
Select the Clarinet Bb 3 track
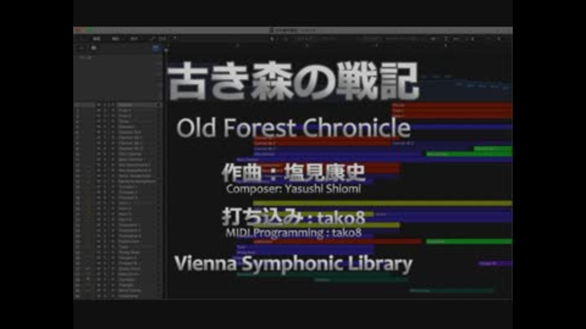pyautogui.click(x=118, y=149)
